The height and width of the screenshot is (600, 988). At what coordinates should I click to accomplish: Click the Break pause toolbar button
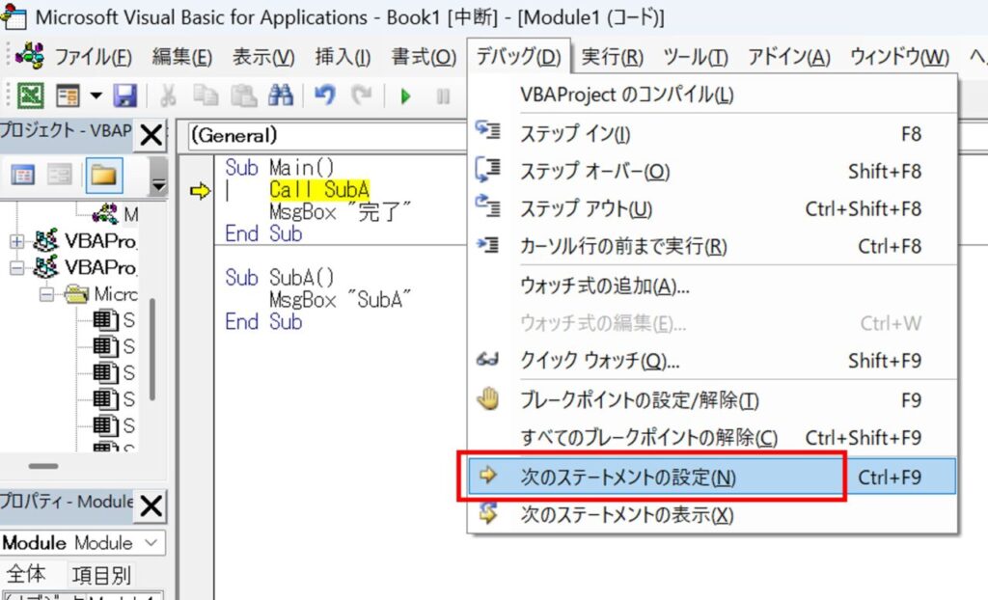point(443,96)
